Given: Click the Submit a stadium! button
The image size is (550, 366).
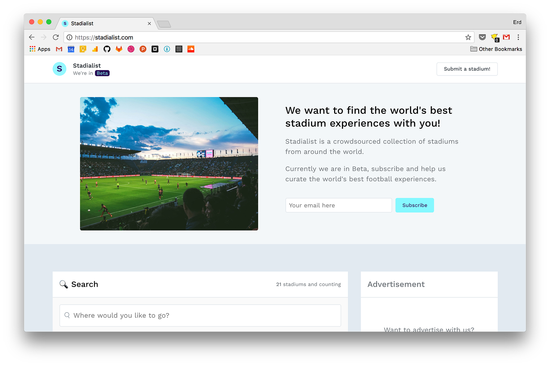Looking at the screenshot, I should pyautogui.click(x=467, y=69).
